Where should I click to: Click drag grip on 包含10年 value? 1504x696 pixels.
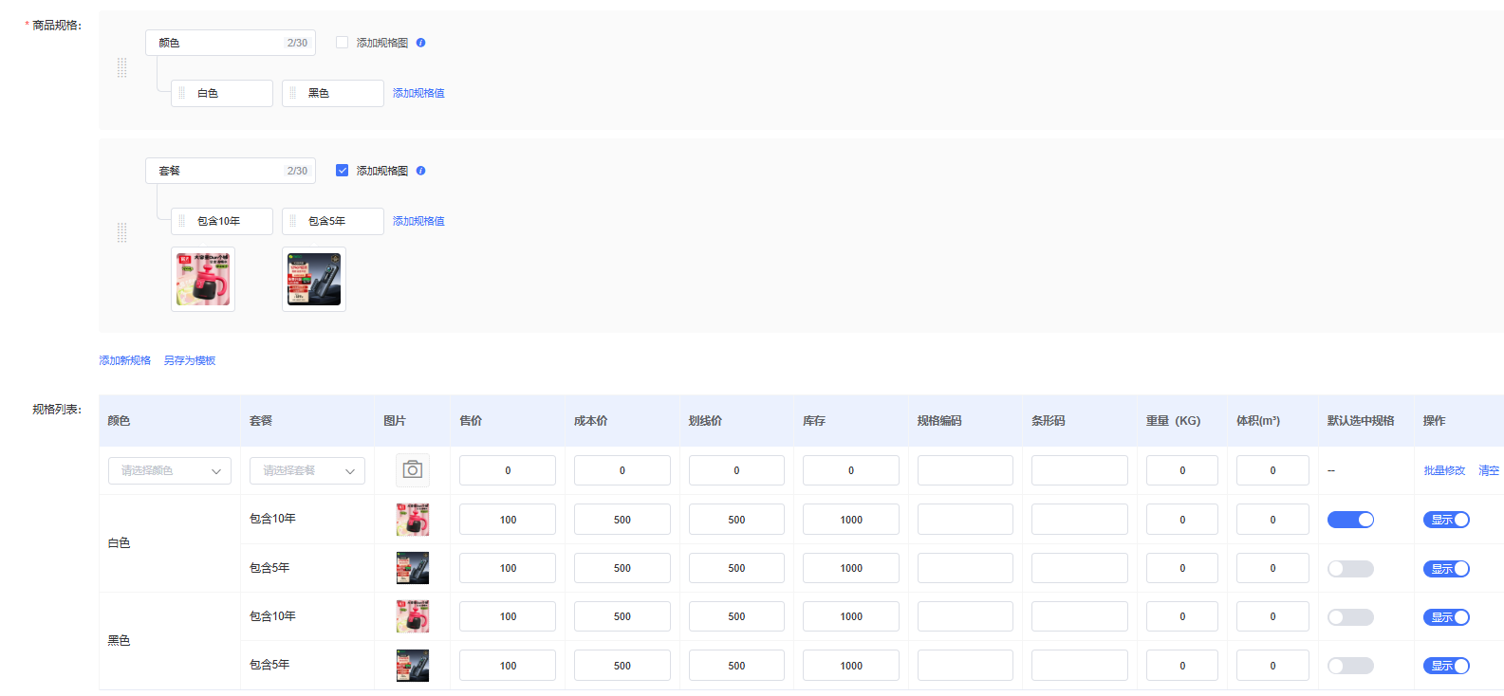pyautogui.click(x=182, y=221)
